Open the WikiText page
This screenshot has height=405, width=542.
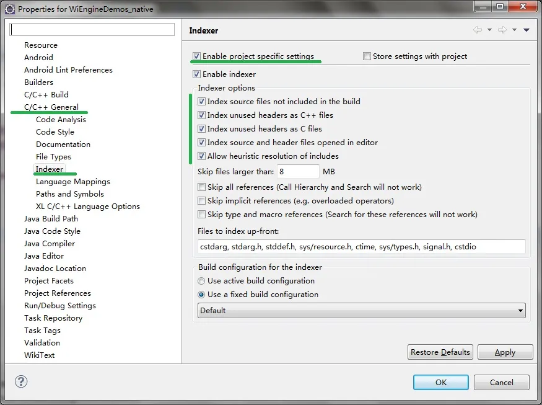pos(40,355)
